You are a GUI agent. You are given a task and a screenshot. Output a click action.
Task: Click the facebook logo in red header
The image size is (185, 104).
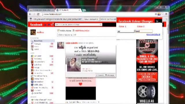click(x=36, y=25)
